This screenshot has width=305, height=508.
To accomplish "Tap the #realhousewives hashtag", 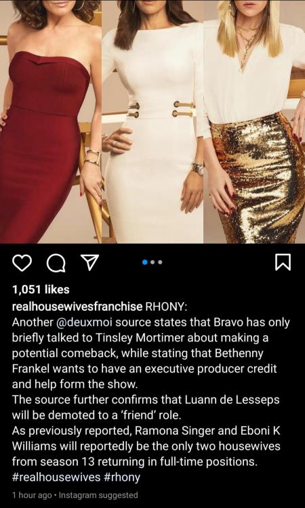I will click(x=56, y=478).
